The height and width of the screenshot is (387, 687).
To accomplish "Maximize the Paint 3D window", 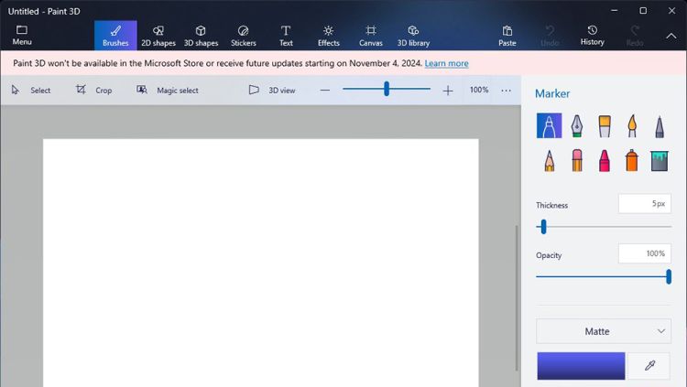I will 643,10.
